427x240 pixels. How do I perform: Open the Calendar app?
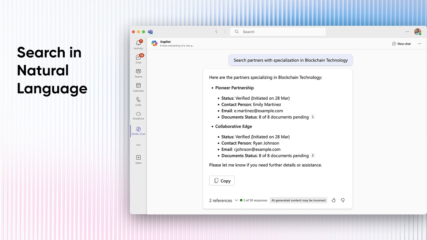138,87
